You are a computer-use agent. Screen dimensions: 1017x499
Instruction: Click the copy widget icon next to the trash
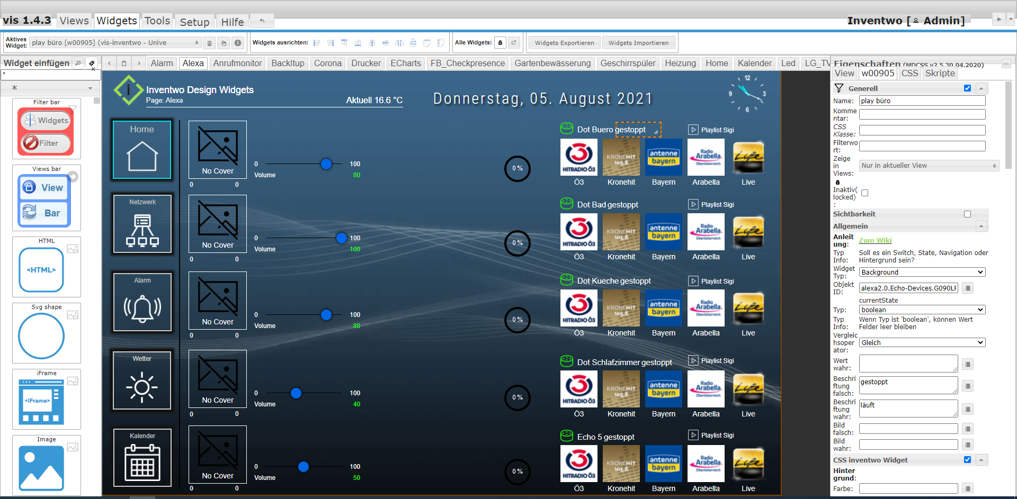tap(224, 43)
